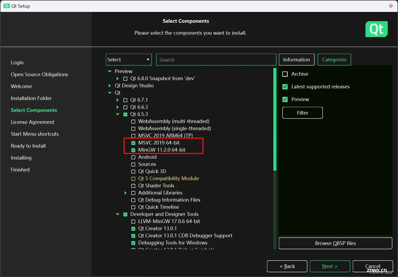
Task: Toggle Developer and Designer Tools checkbox
Action: coord(125,214)
